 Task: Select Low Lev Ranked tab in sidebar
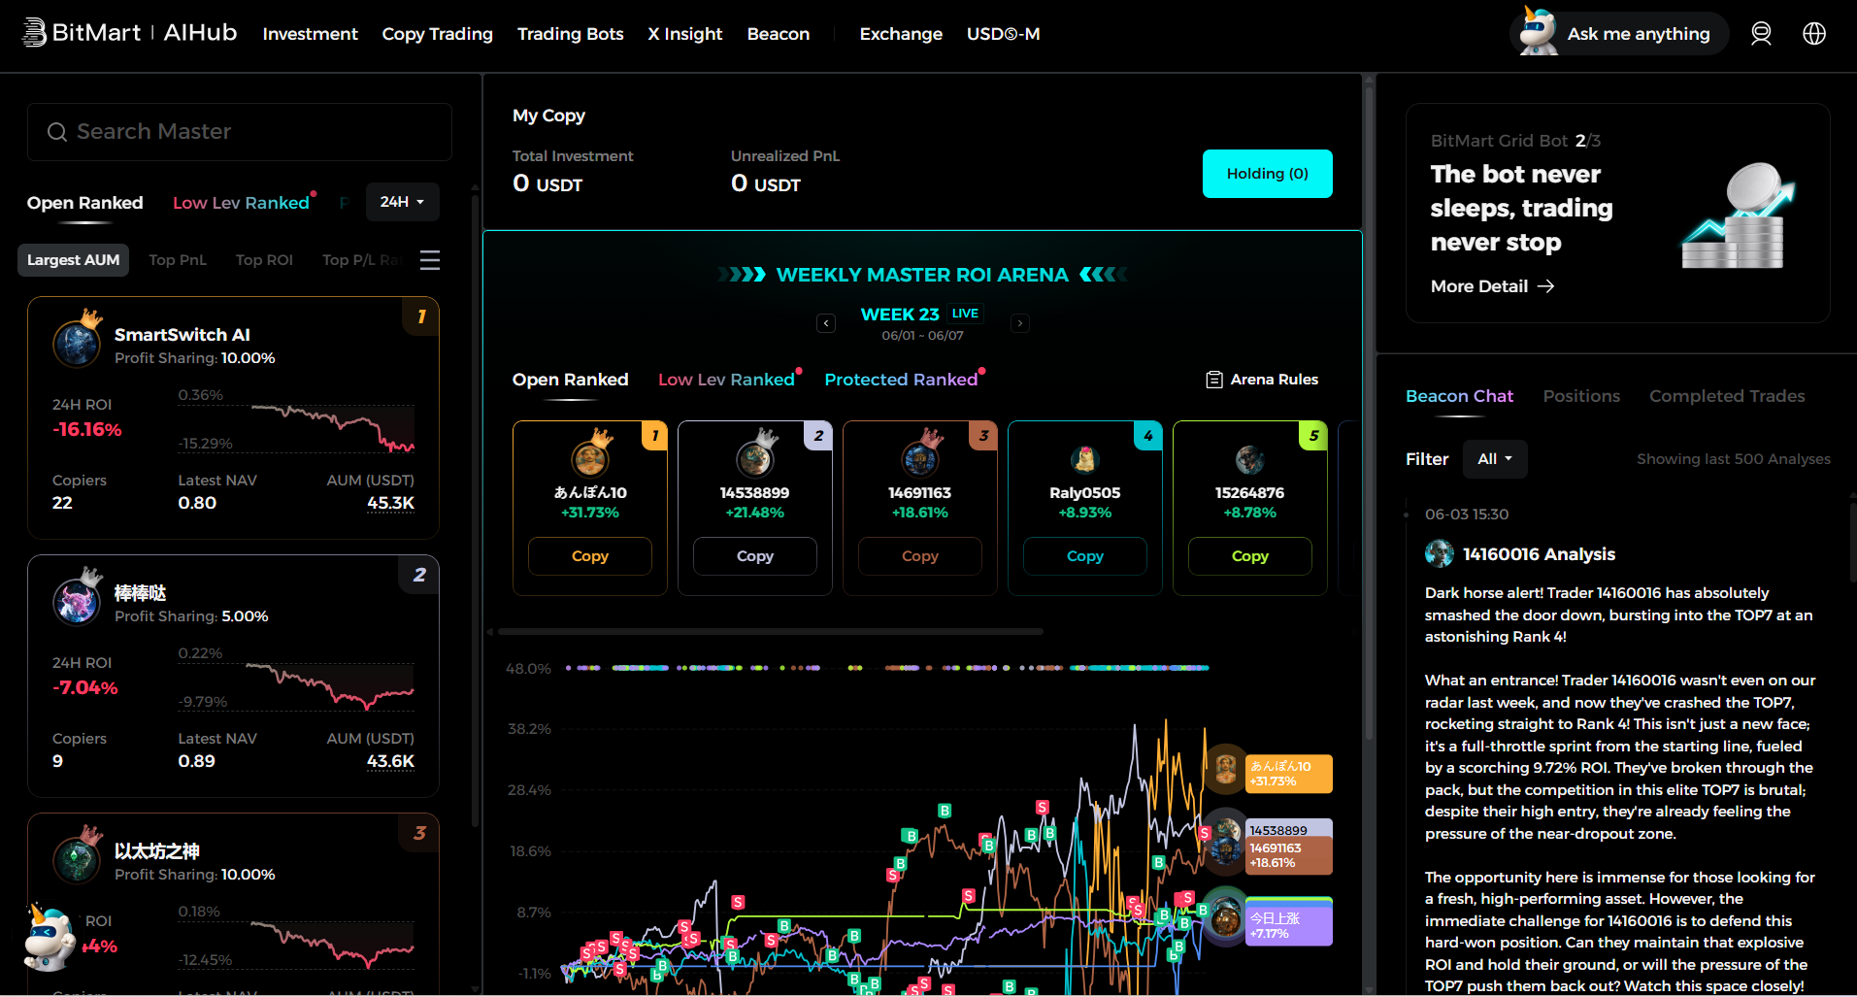tap(241, 203)
